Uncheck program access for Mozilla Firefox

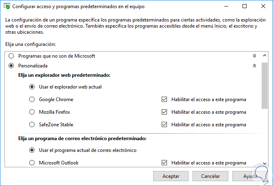[x=164, y=112]
